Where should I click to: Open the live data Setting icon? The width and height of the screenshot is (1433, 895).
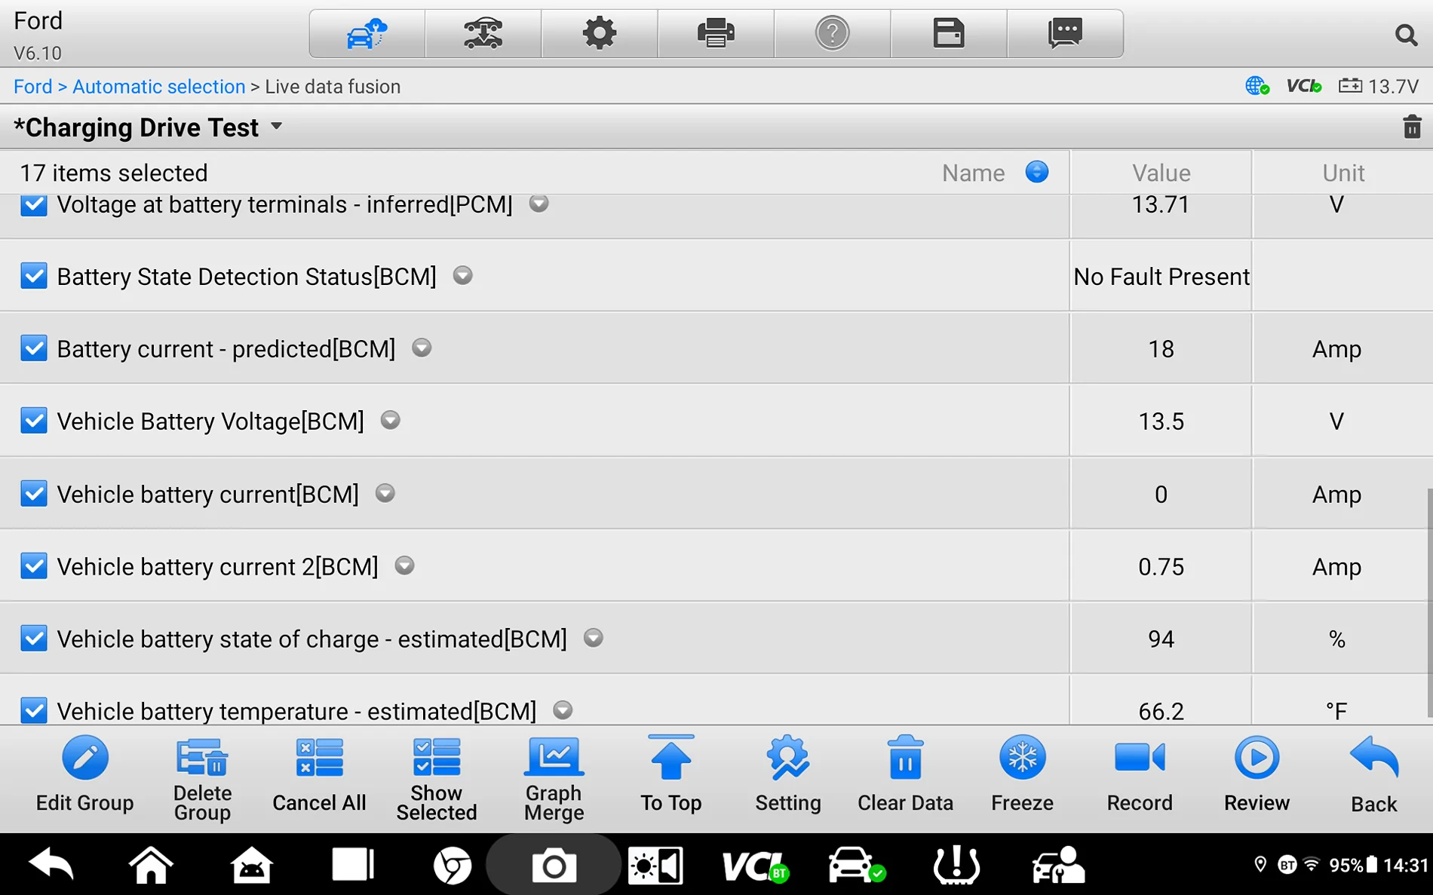[788, 758]
